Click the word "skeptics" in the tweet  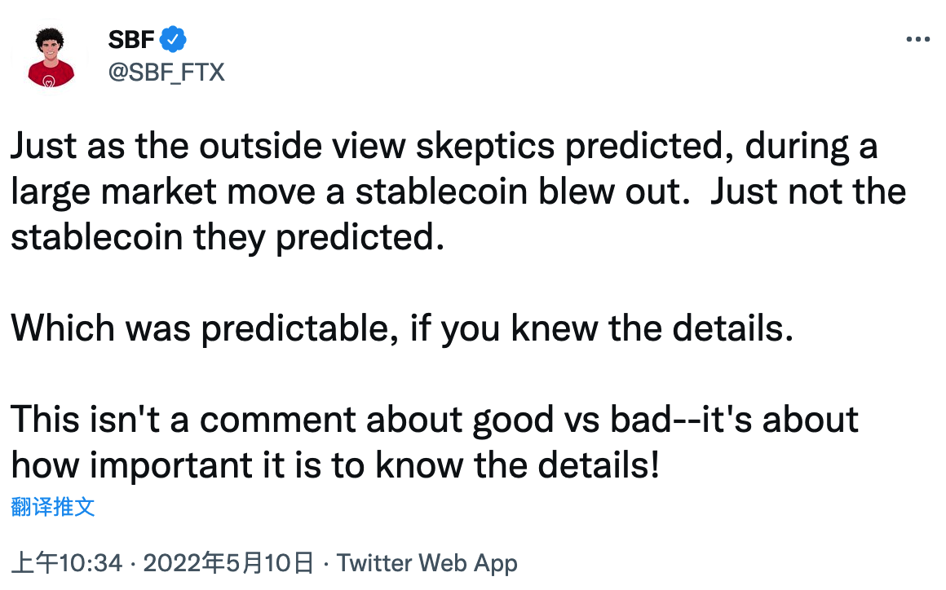tap(485, 148)
